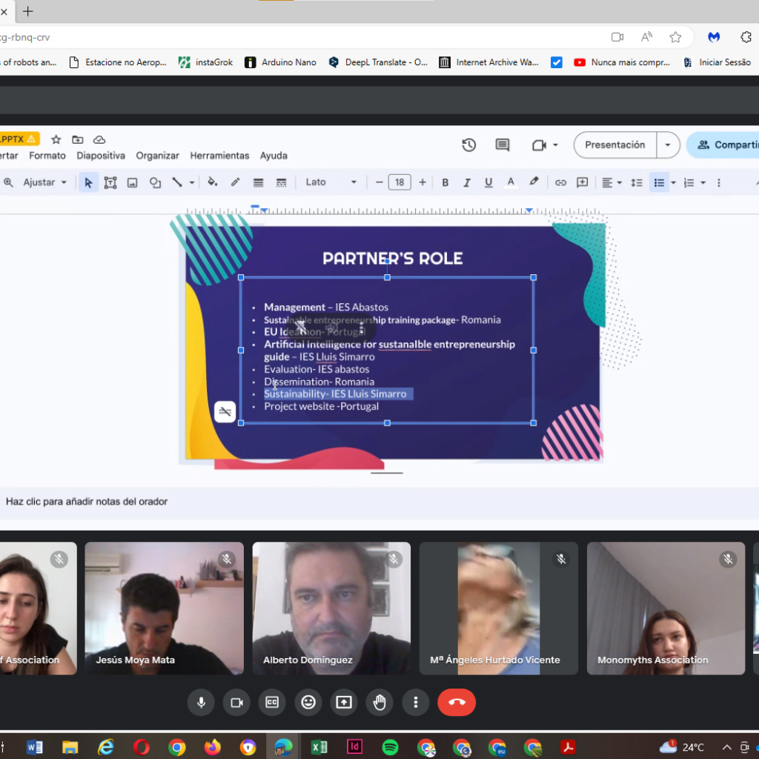Raise hand in the meeting
The height and width of the screenshot is (759, 759).
click(379, 702)
